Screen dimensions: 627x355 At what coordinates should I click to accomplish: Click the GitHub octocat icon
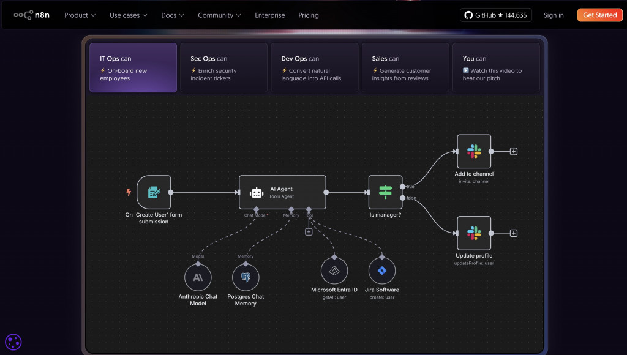pos(468,15)
